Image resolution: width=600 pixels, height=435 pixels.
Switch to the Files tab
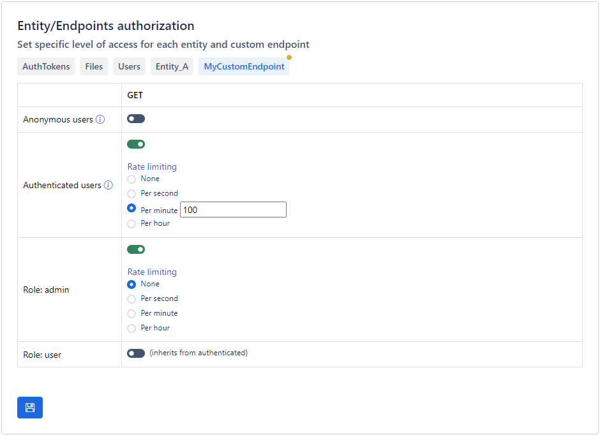click(x=94, y=66)
